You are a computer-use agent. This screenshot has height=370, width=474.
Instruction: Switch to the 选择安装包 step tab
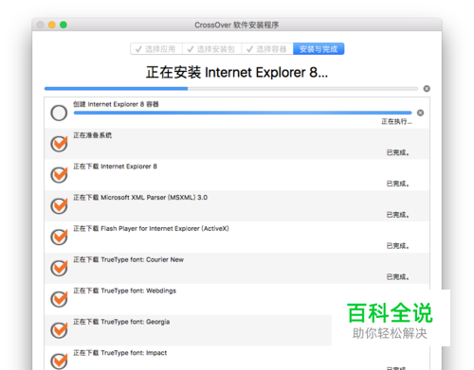(x=211, y=49)
